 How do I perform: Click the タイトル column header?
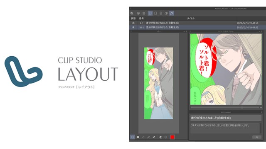[x=191, y=18]
